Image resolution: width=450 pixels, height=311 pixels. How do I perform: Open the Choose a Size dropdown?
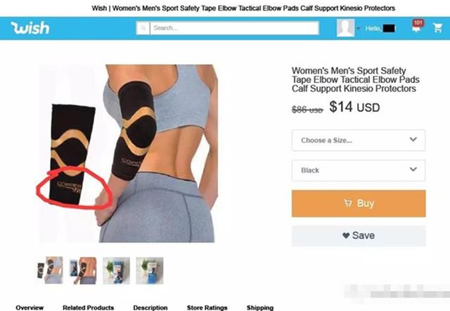tap(359, 140)
